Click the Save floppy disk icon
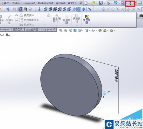 101,3
